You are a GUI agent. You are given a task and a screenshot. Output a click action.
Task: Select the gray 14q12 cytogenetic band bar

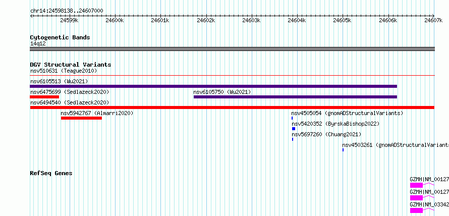(x=232, y=48)
